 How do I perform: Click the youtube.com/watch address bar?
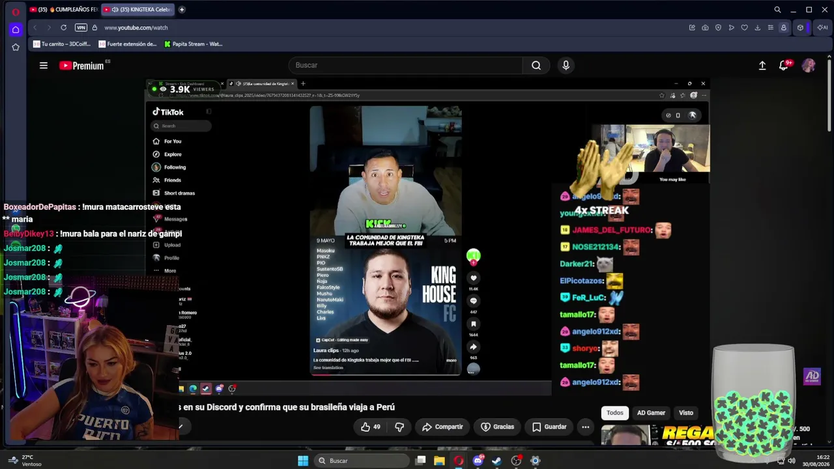point(136,27)
